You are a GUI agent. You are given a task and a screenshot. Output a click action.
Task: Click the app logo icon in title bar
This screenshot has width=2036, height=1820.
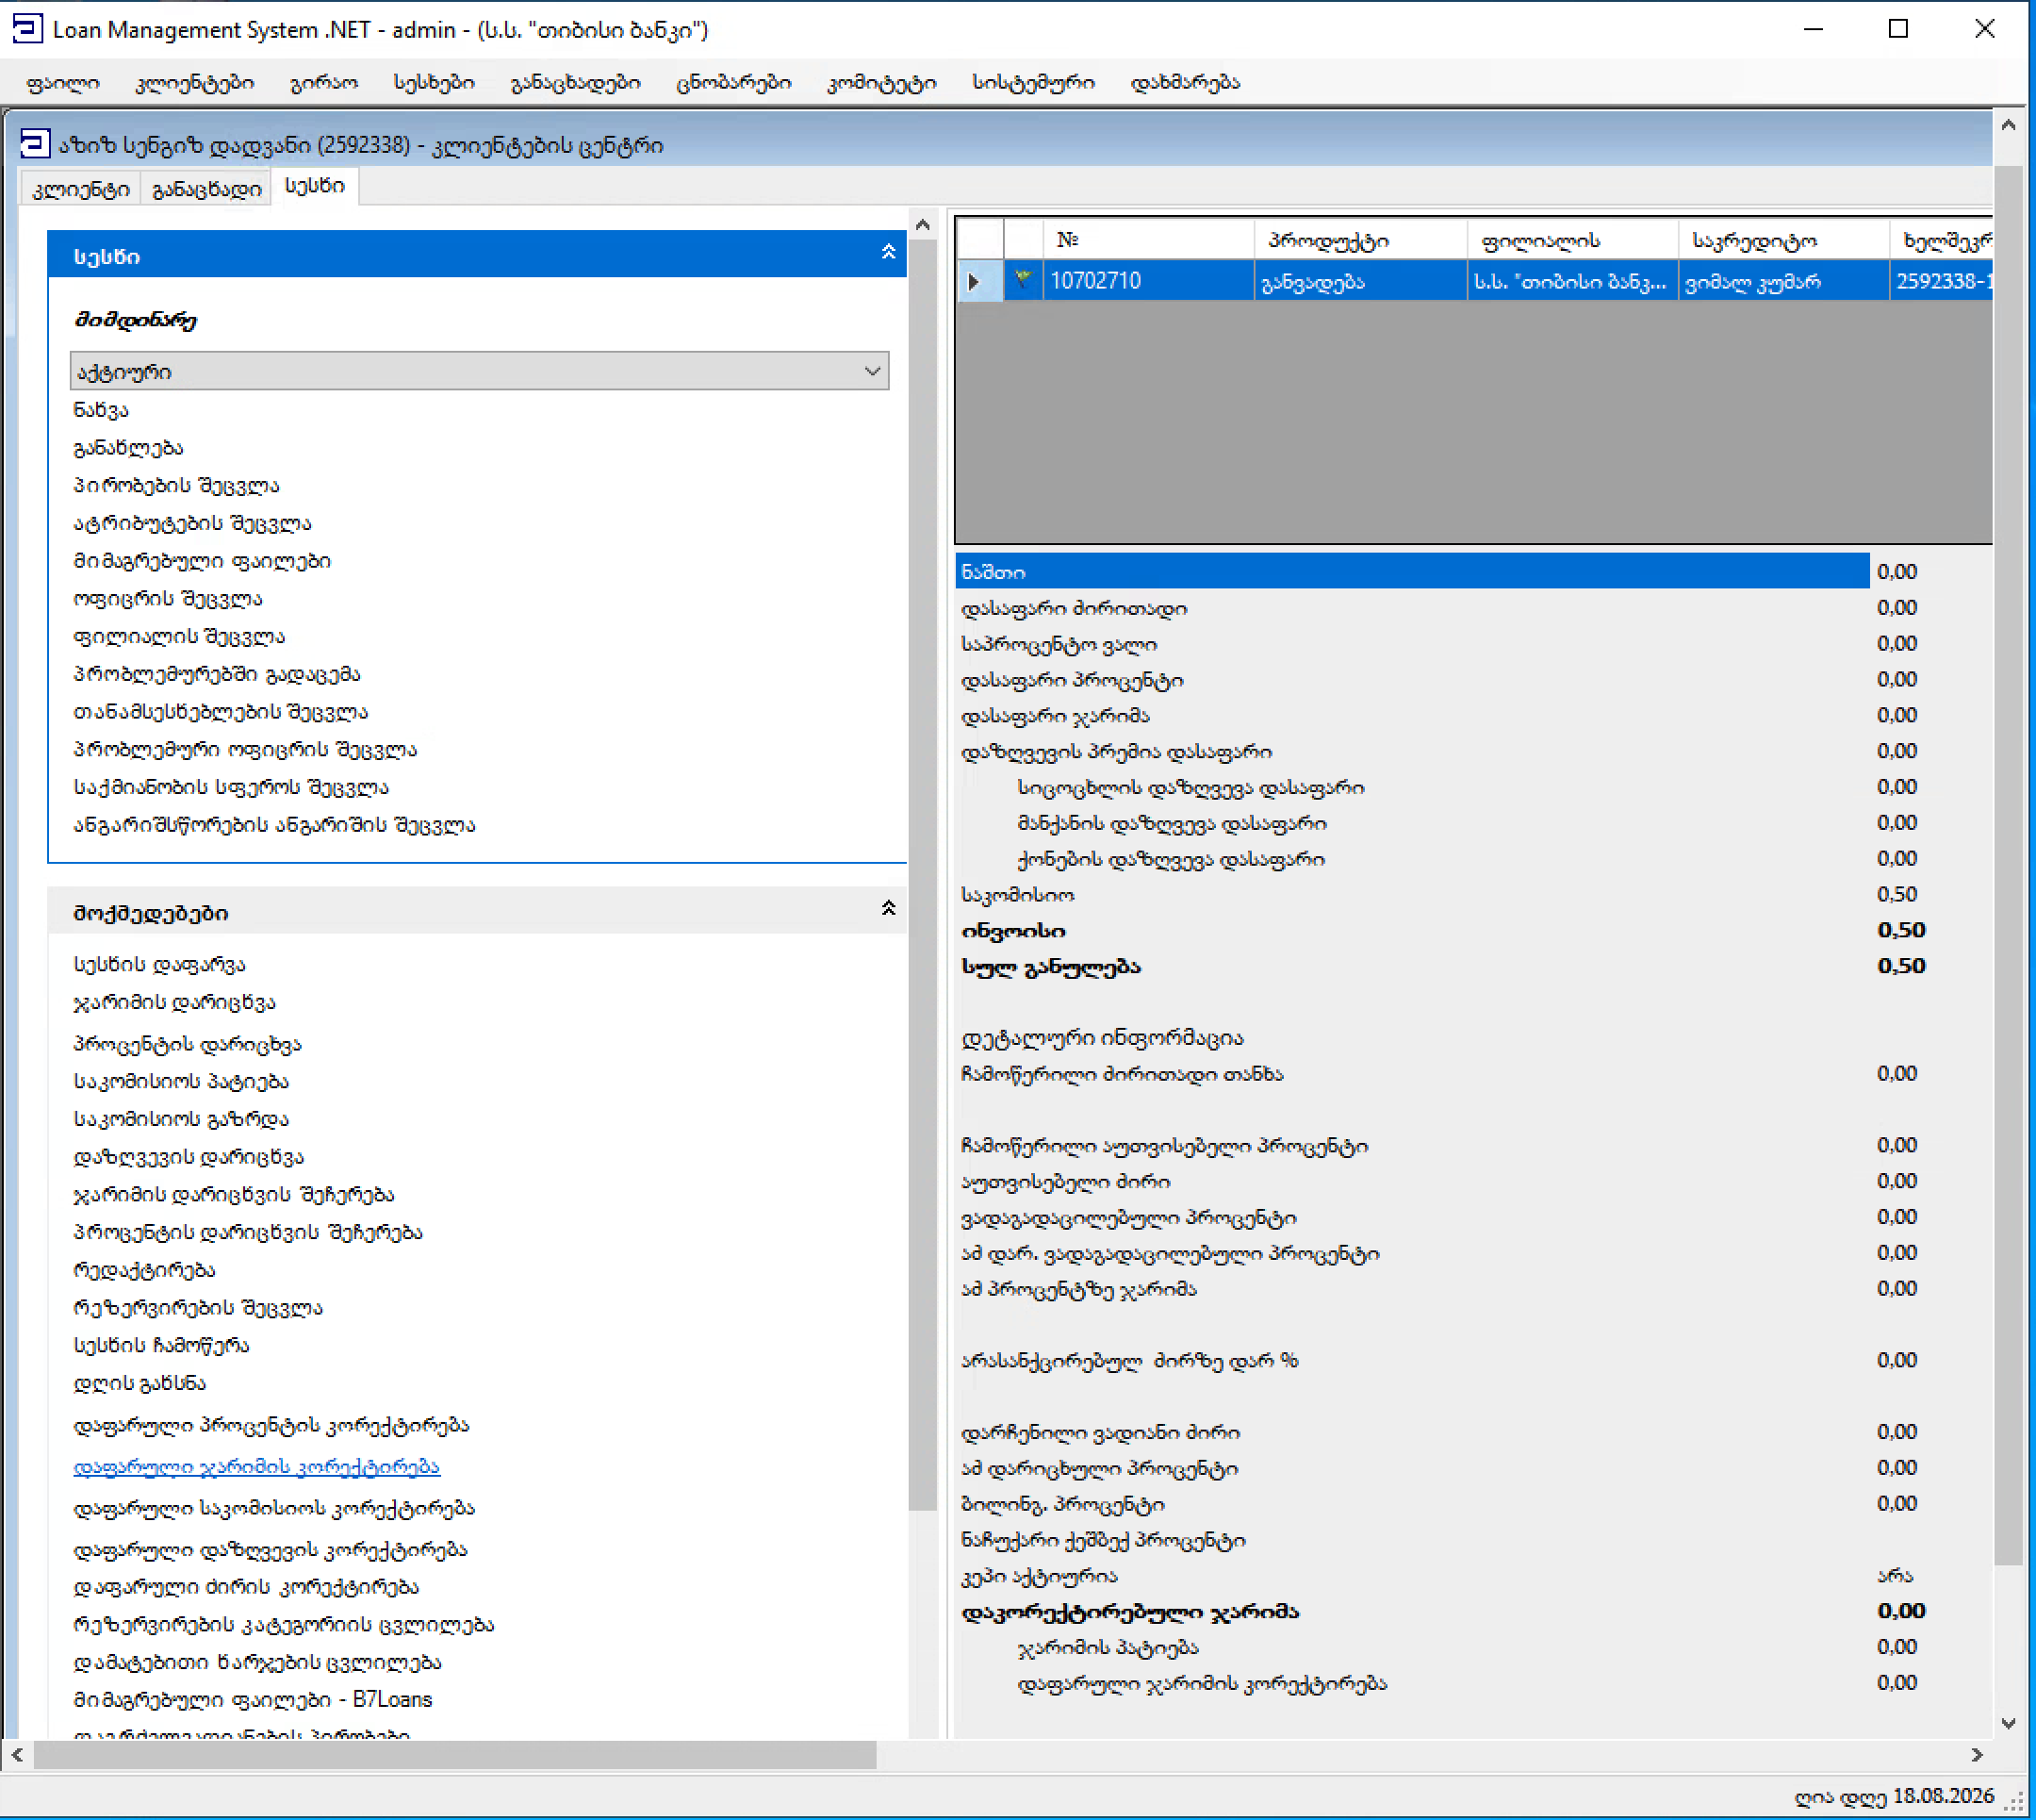28,29
